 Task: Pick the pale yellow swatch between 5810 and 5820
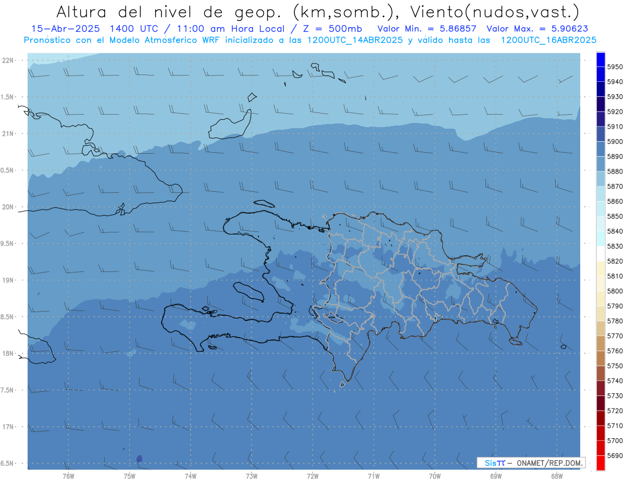click(601, 268)
